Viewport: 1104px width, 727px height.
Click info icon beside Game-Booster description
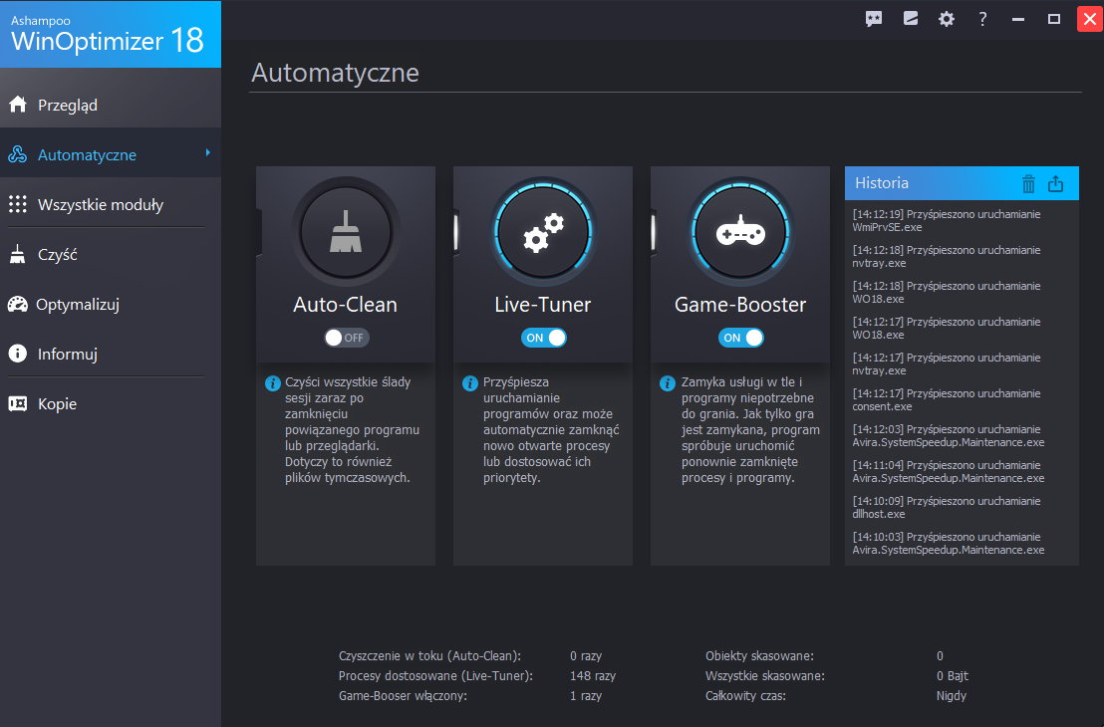pyautogui.click(x=668, y=383)
